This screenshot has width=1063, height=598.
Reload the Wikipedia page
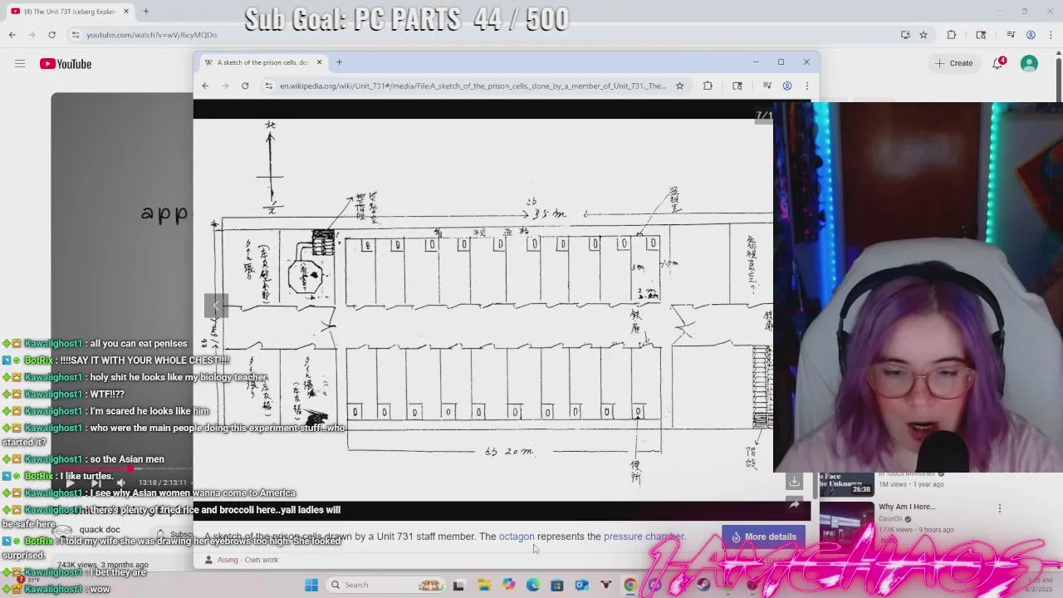pyautogui.click(x=245, y=86)
